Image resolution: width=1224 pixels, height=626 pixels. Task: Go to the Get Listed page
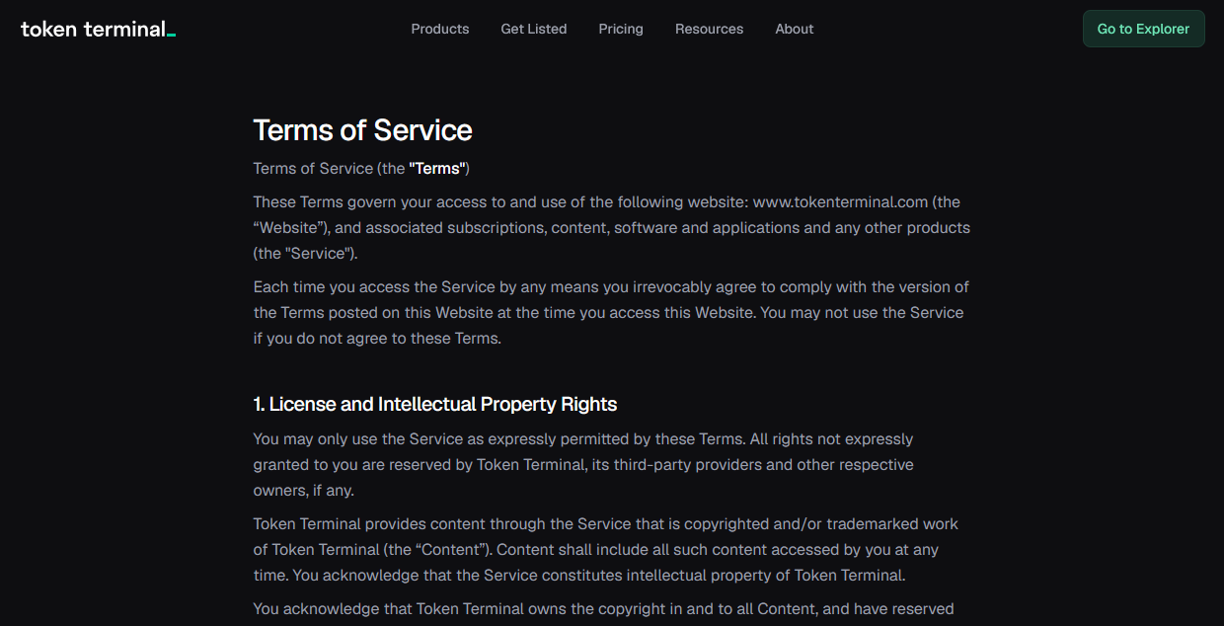point(534,29)
